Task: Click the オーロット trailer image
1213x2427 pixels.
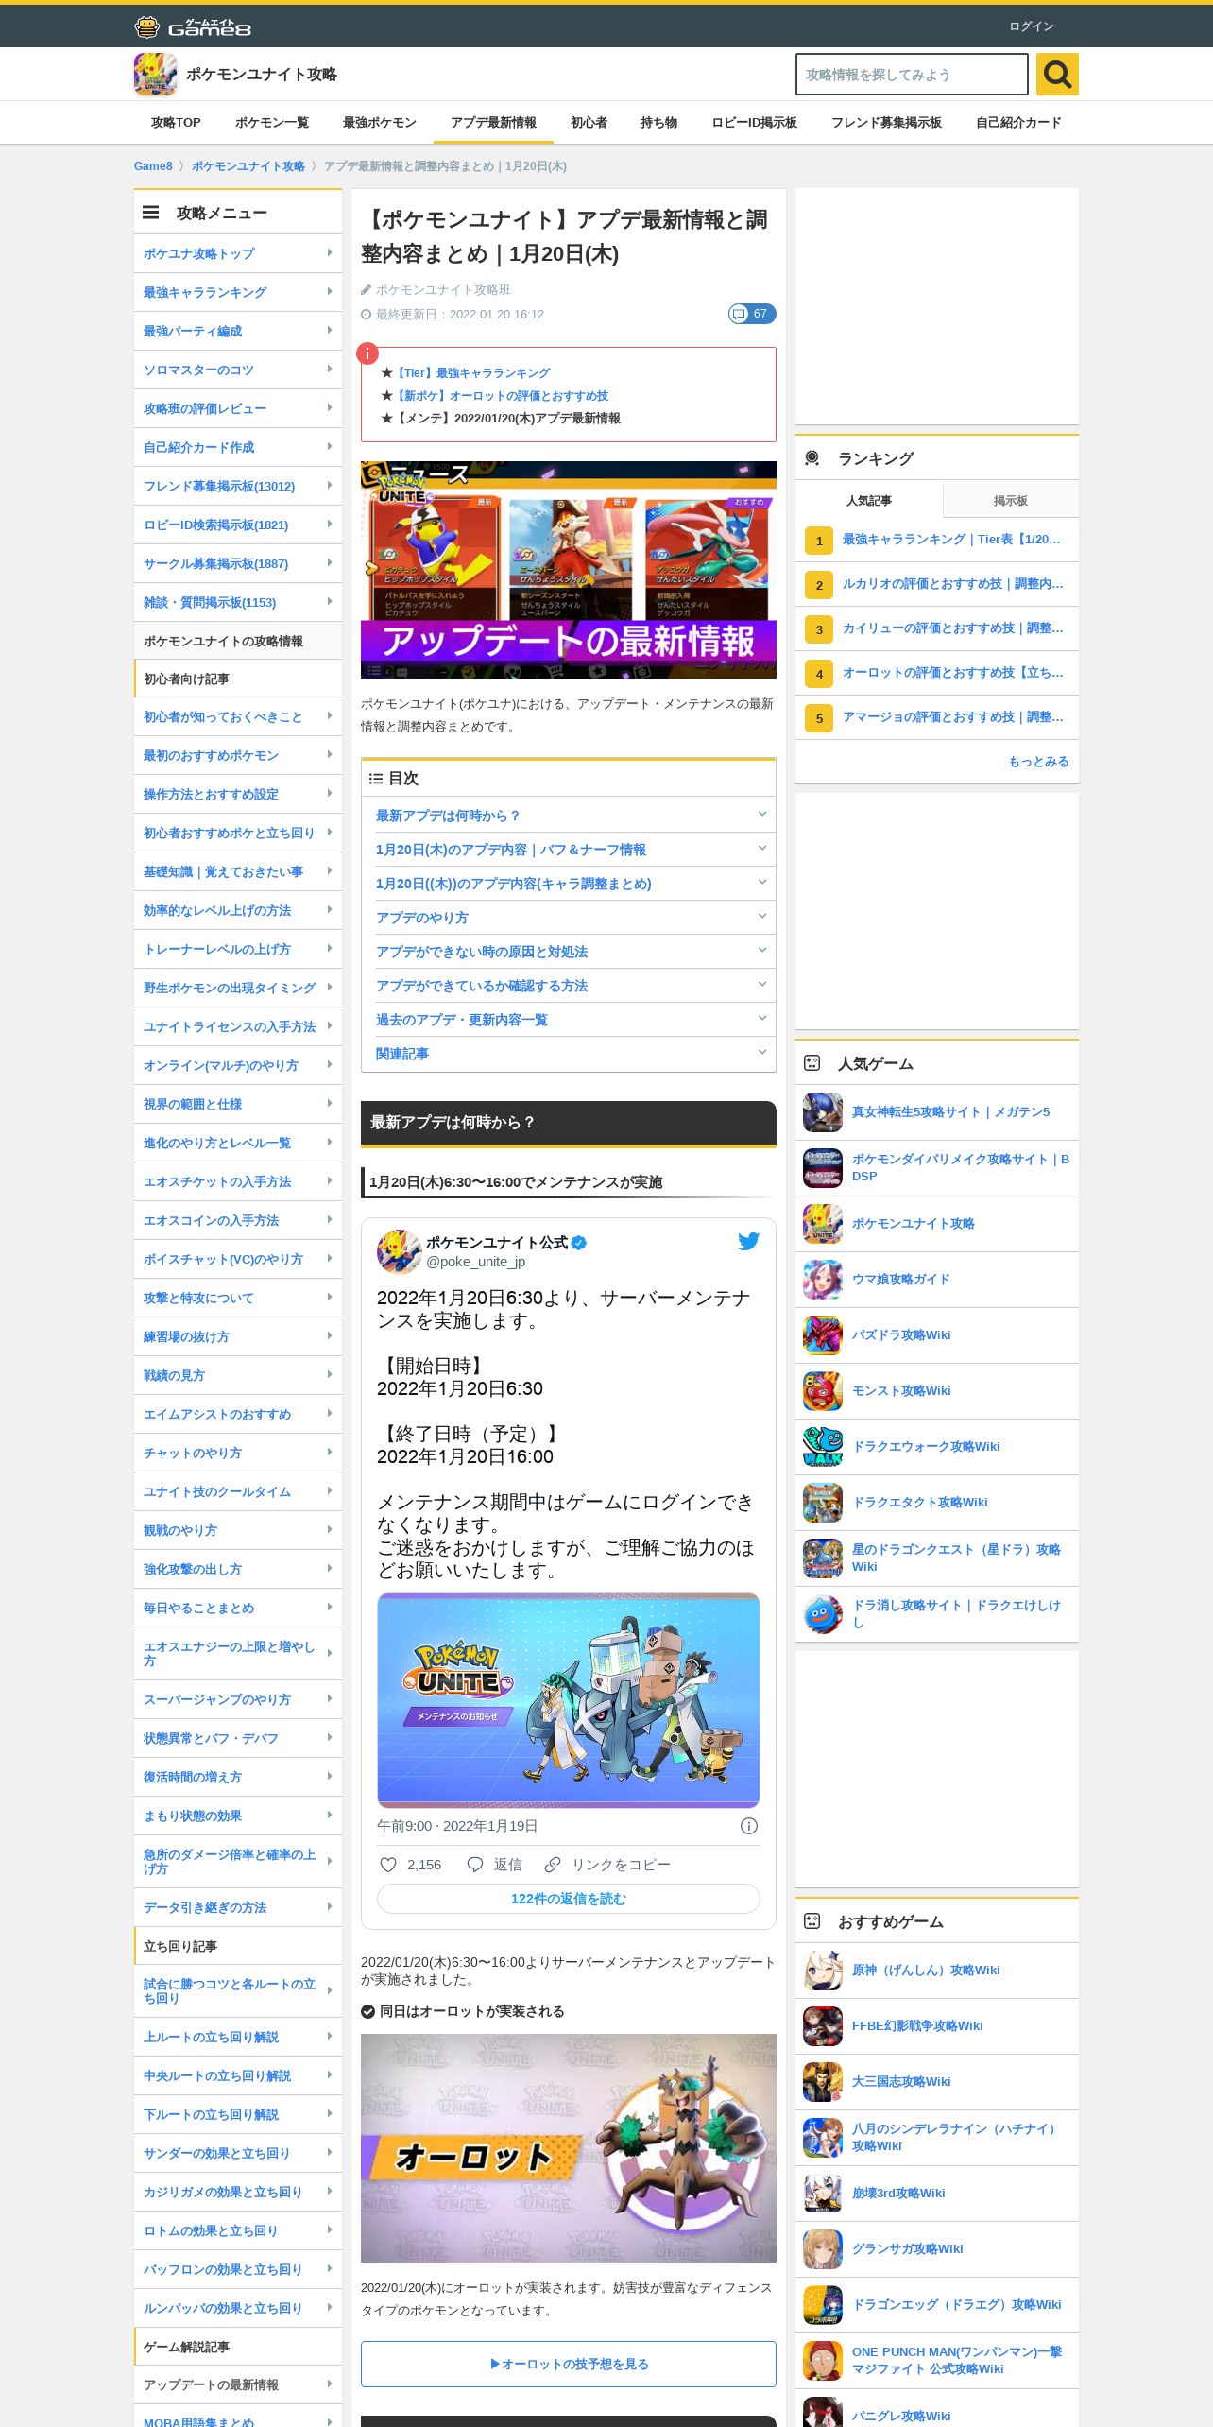Action: point(569,2148)
